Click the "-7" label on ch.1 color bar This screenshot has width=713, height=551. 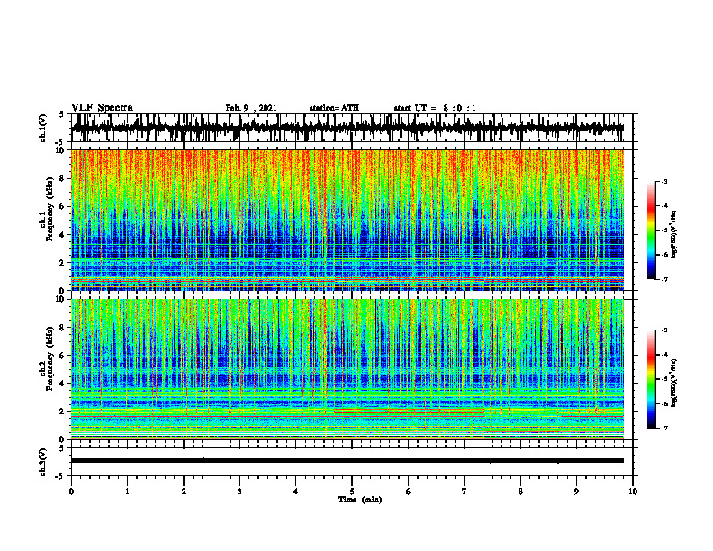coord(664,279)
